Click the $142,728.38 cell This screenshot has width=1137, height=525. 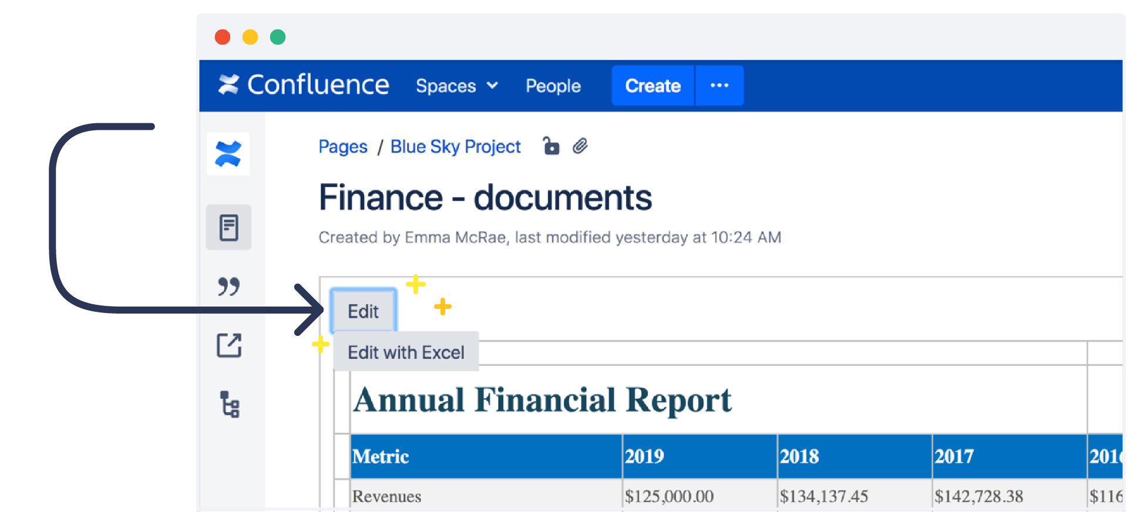979,496
